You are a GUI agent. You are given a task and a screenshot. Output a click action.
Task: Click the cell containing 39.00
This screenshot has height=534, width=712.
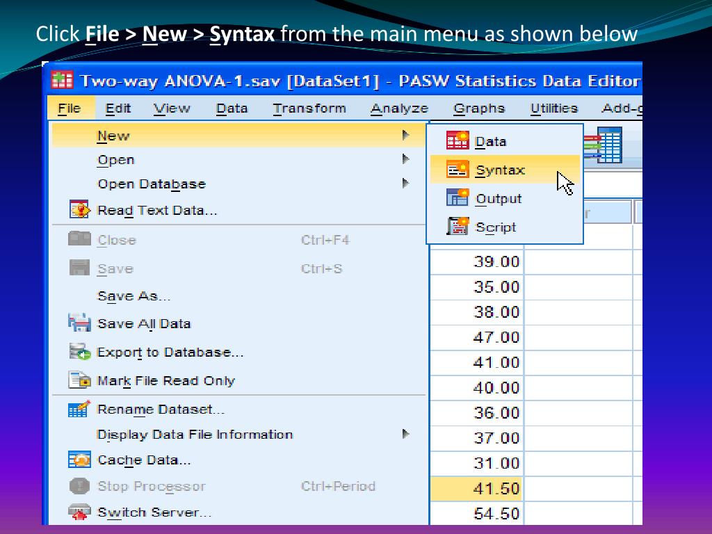(477, 261)
